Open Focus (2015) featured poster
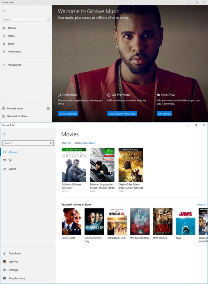The width and height of the screenshot is (208, 284). click(x=72, y=221)
